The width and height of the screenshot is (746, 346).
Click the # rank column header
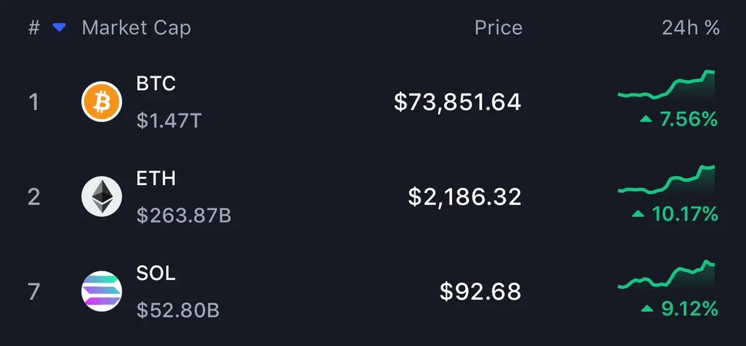point(34,28)
